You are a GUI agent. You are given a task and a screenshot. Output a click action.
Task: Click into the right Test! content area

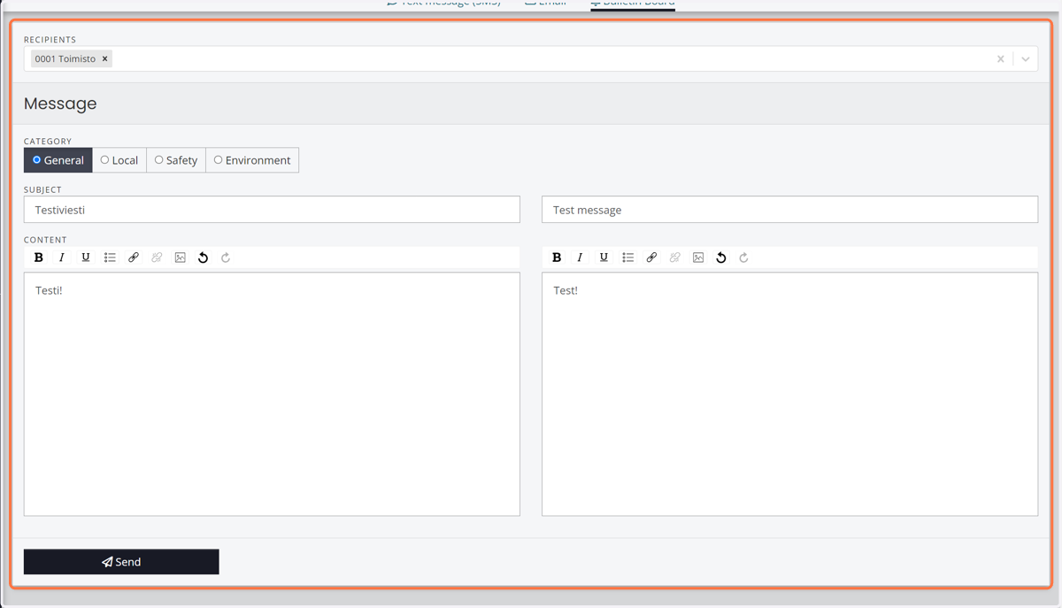coord(789,394)
